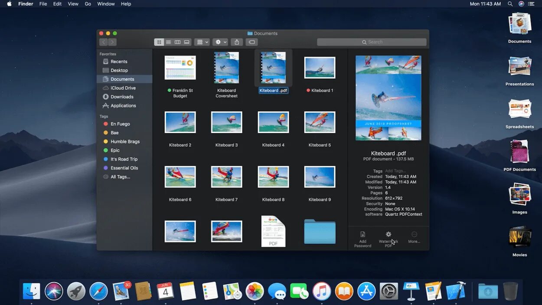Open App Store from the dock
Image resolution: width=542 pixels, height=305 pixels.
pyautogui.click(x=366, y=291)
